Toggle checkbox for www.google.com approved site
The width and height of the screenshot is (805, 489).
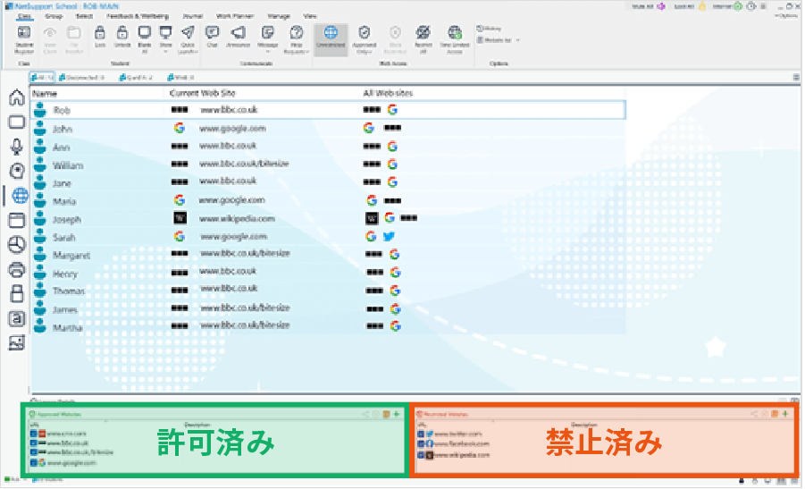[34, 463]
